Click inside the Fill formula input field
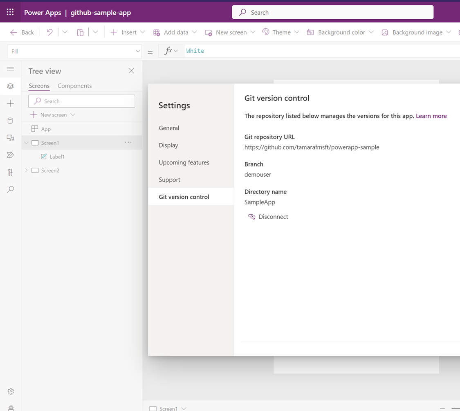 pyautogui.click(x=74, y=51)
